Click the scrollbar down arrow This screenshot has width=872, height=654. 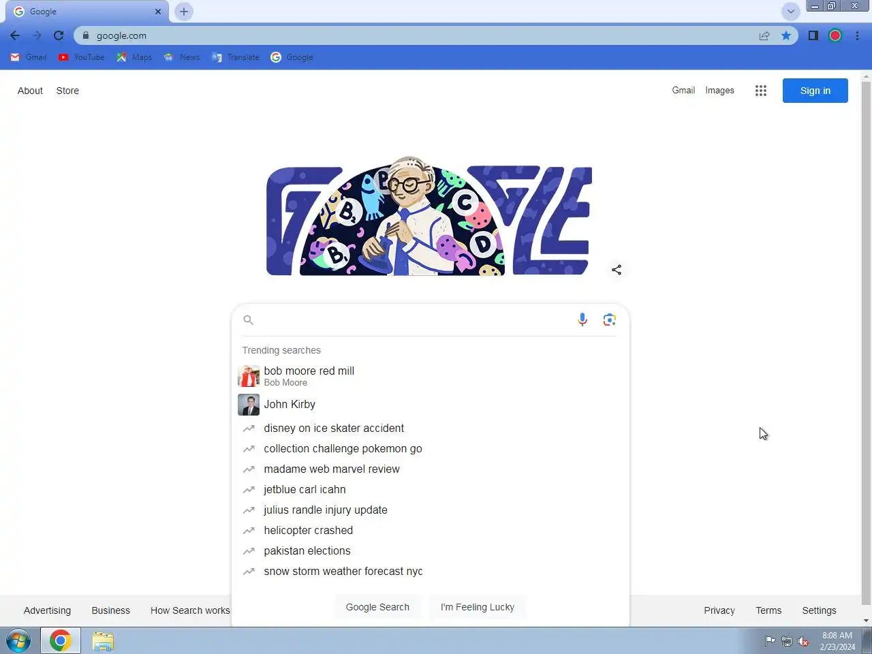coord(867,621)
